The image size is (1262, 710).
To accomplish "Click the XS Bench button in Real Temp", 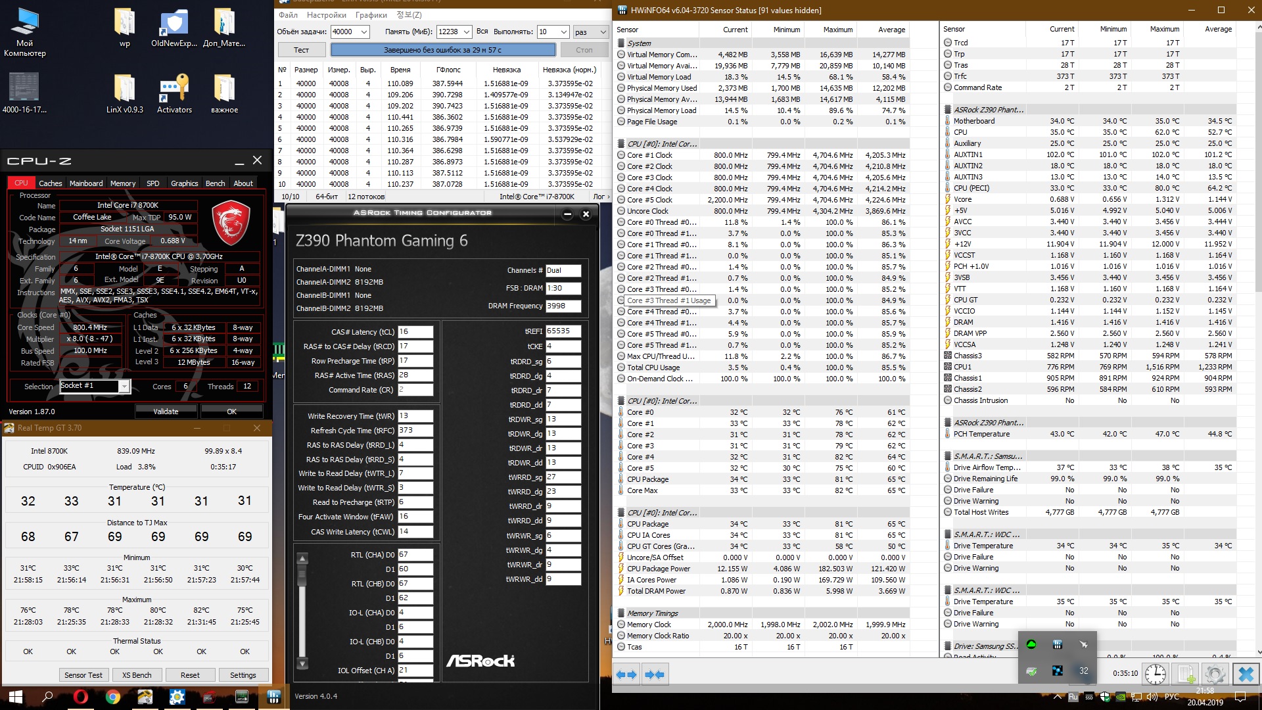I will click(137, 675).
